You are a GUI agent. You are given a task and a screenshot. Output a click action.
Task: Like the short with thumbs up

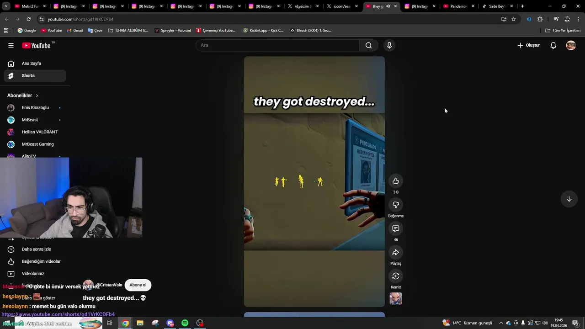[x=396, y=181]
